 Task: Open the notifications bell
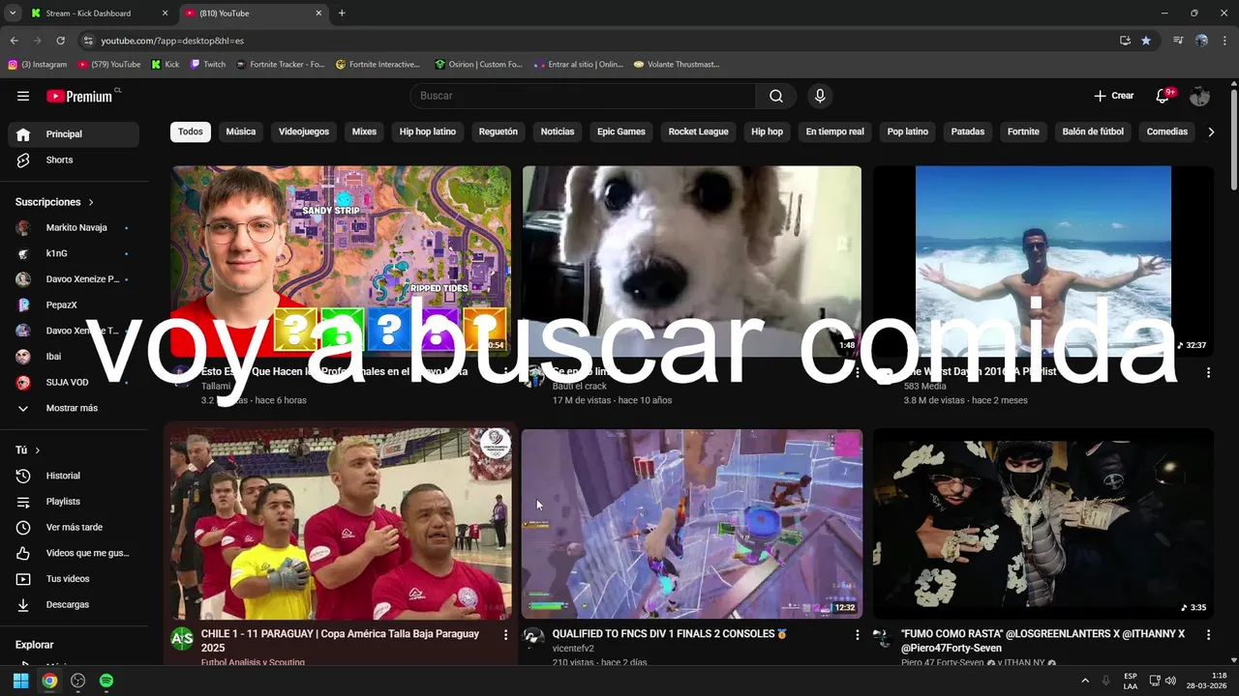click(1163, 96)
